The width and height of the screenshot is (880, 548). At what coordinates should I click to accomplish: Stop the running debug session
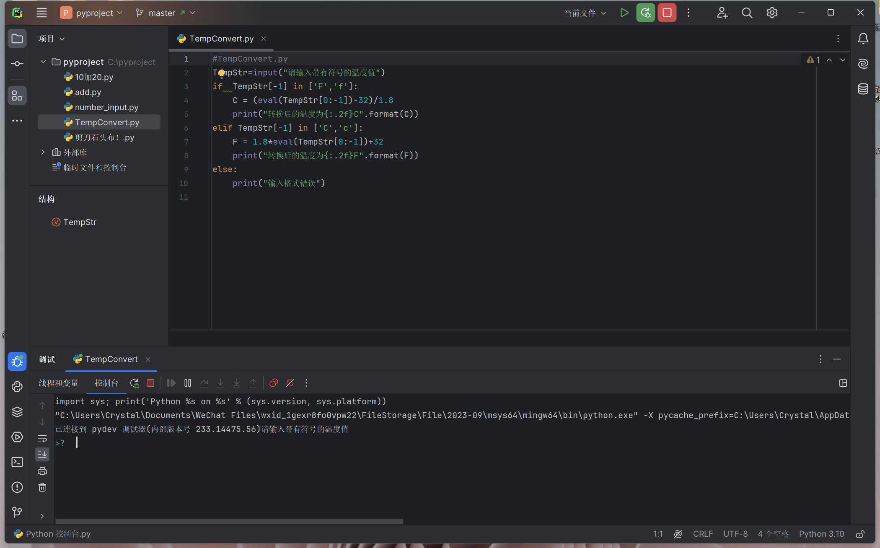pyautogui.click(x=667, y=13)
